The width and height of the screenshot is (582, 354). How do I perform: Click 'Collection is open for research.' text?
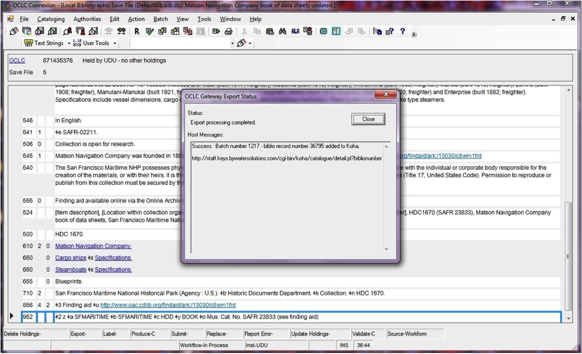[95, 144]
